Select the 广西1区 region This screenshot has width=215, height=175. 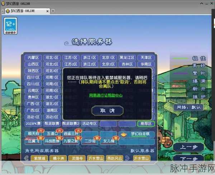click(33, 104)
